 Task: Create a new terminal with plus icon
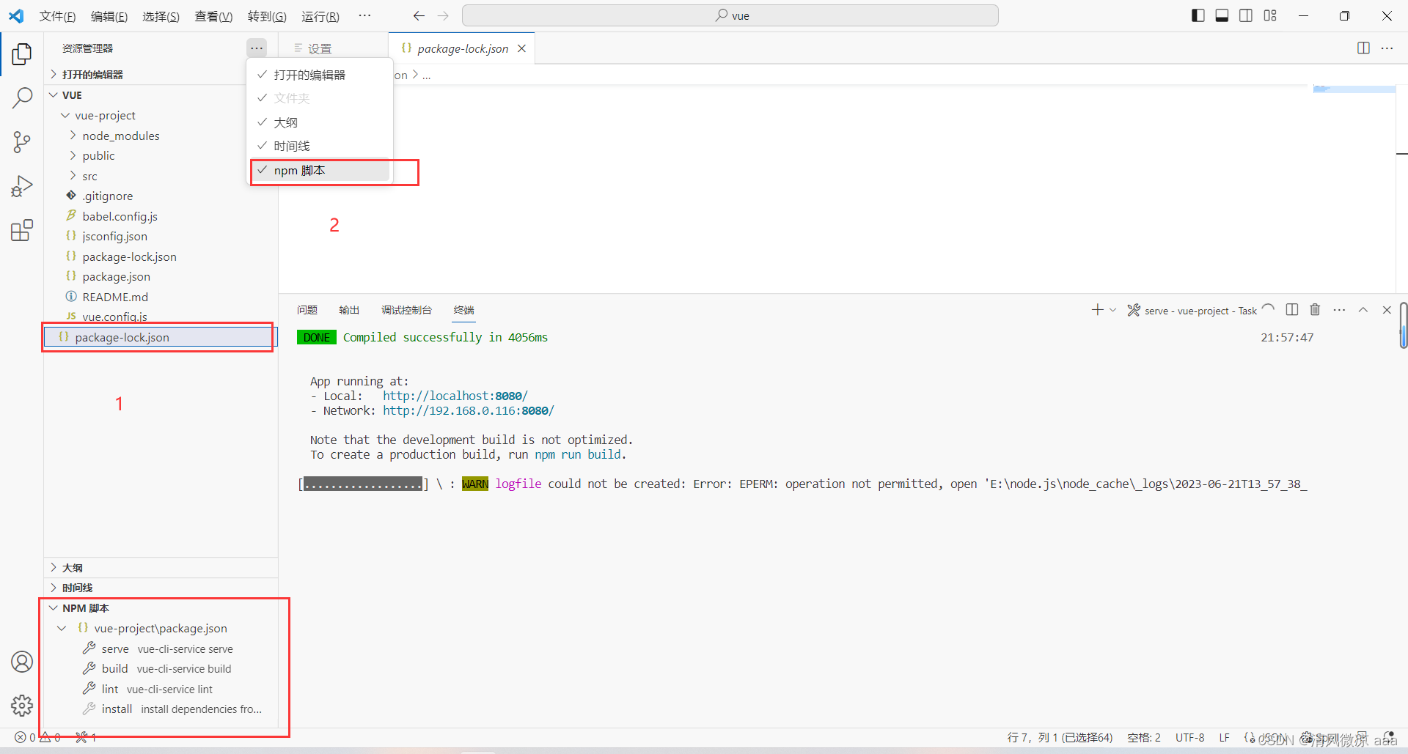(1097, 310)
